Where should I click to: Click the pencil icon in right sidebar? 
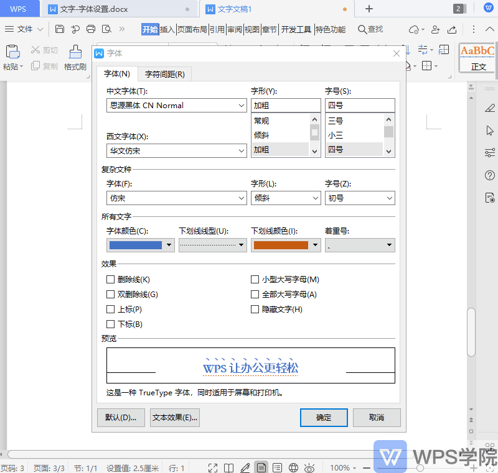tap(490, 108)
